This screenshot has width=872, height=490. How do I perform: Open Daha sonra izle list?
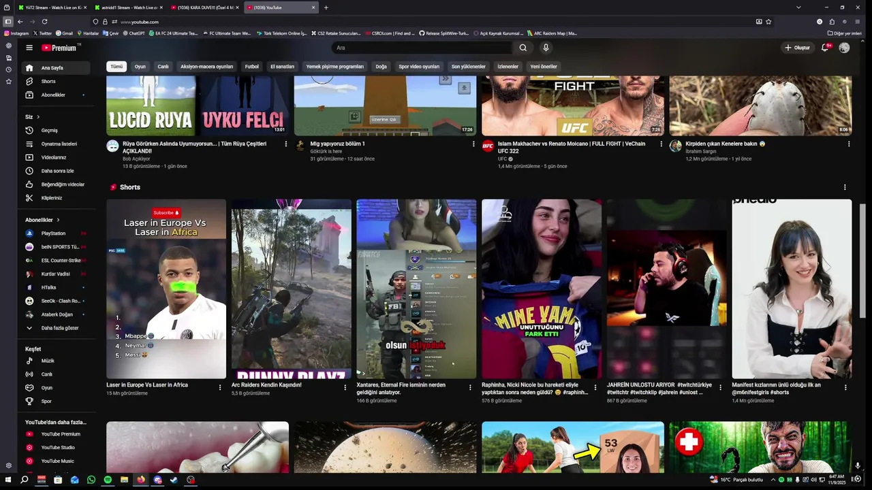click(x=57, y=171)
